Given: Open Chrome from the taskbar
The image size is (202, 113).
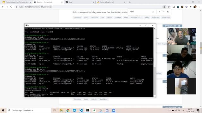Looking at the screenshot, I should click(x=68, y=110).
